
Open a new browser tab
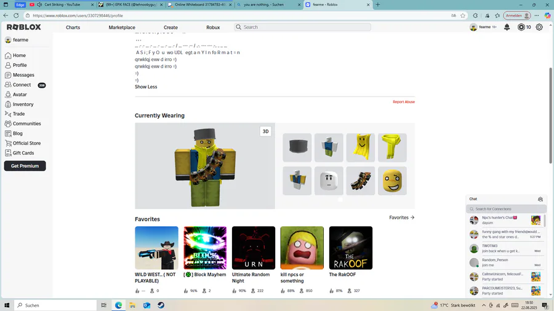[378, 4]
